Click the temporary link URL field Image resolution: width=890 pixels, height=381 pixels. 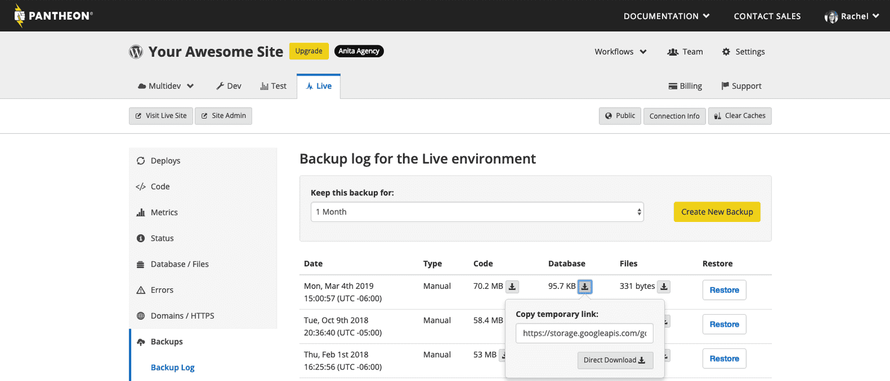tap(584, 334)
